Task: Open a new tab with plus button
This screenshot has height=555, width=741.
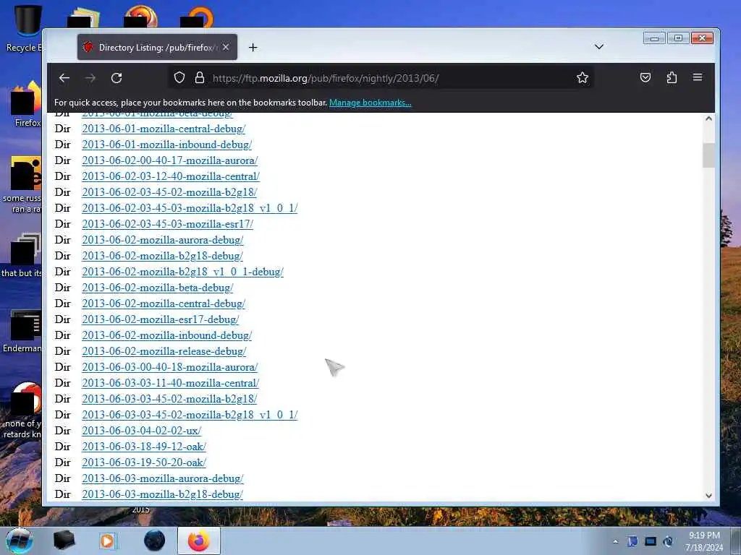Action: point(253,47)
